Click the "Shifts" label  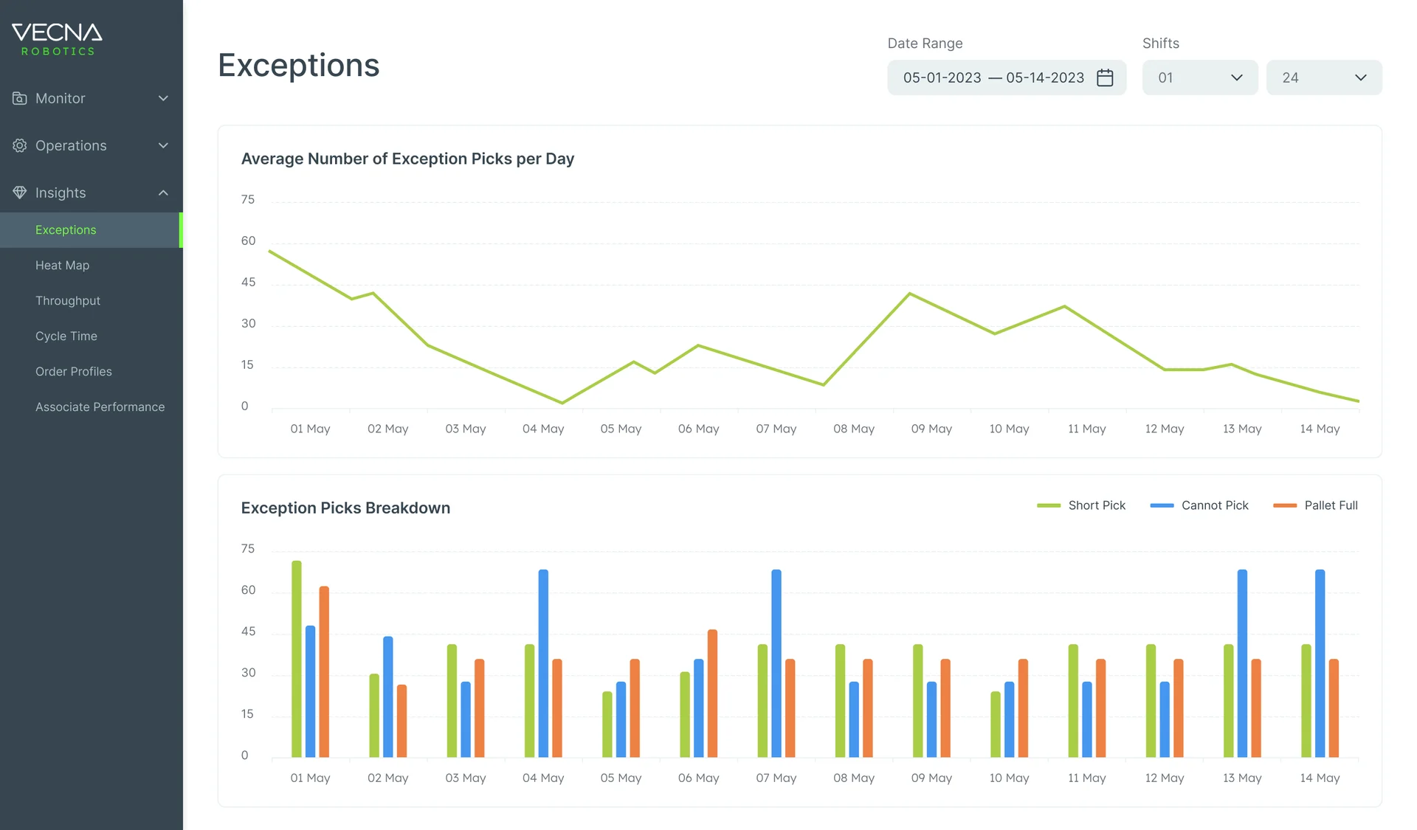pyautogui.click(x=1161, y=44)
